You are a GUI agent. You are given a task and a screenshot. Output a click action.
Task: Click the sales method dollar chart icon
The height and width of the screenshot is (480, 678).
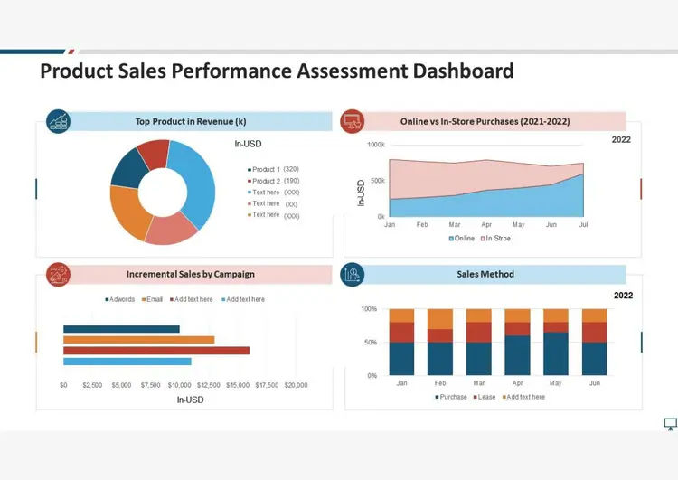(x=353, y=275)
